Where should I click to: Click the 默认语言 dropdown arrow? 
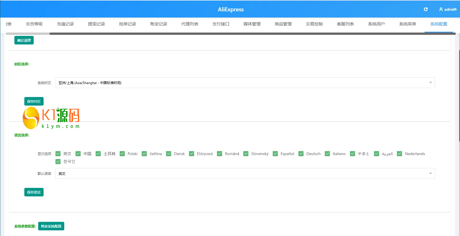click(x=430, y=173)
